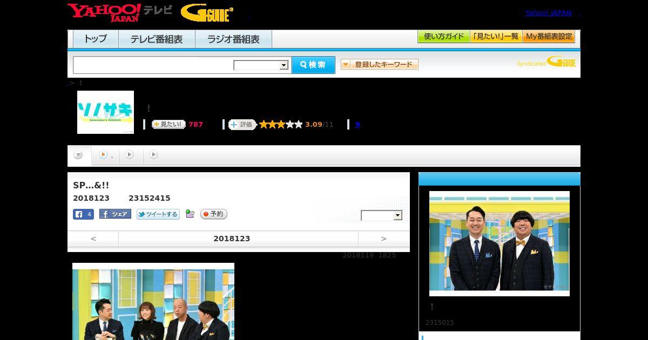Click the 3.09 rating score
This screenshot has height=340, width=648.
pyautogui.click(x=313, y=124)
